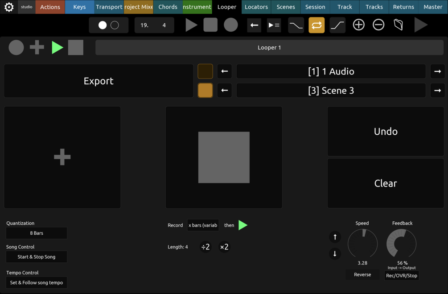The width and height of the screenshot is (448, 294).
Task: Toggle the Reverse button
Action: click(x=362, y=274)
